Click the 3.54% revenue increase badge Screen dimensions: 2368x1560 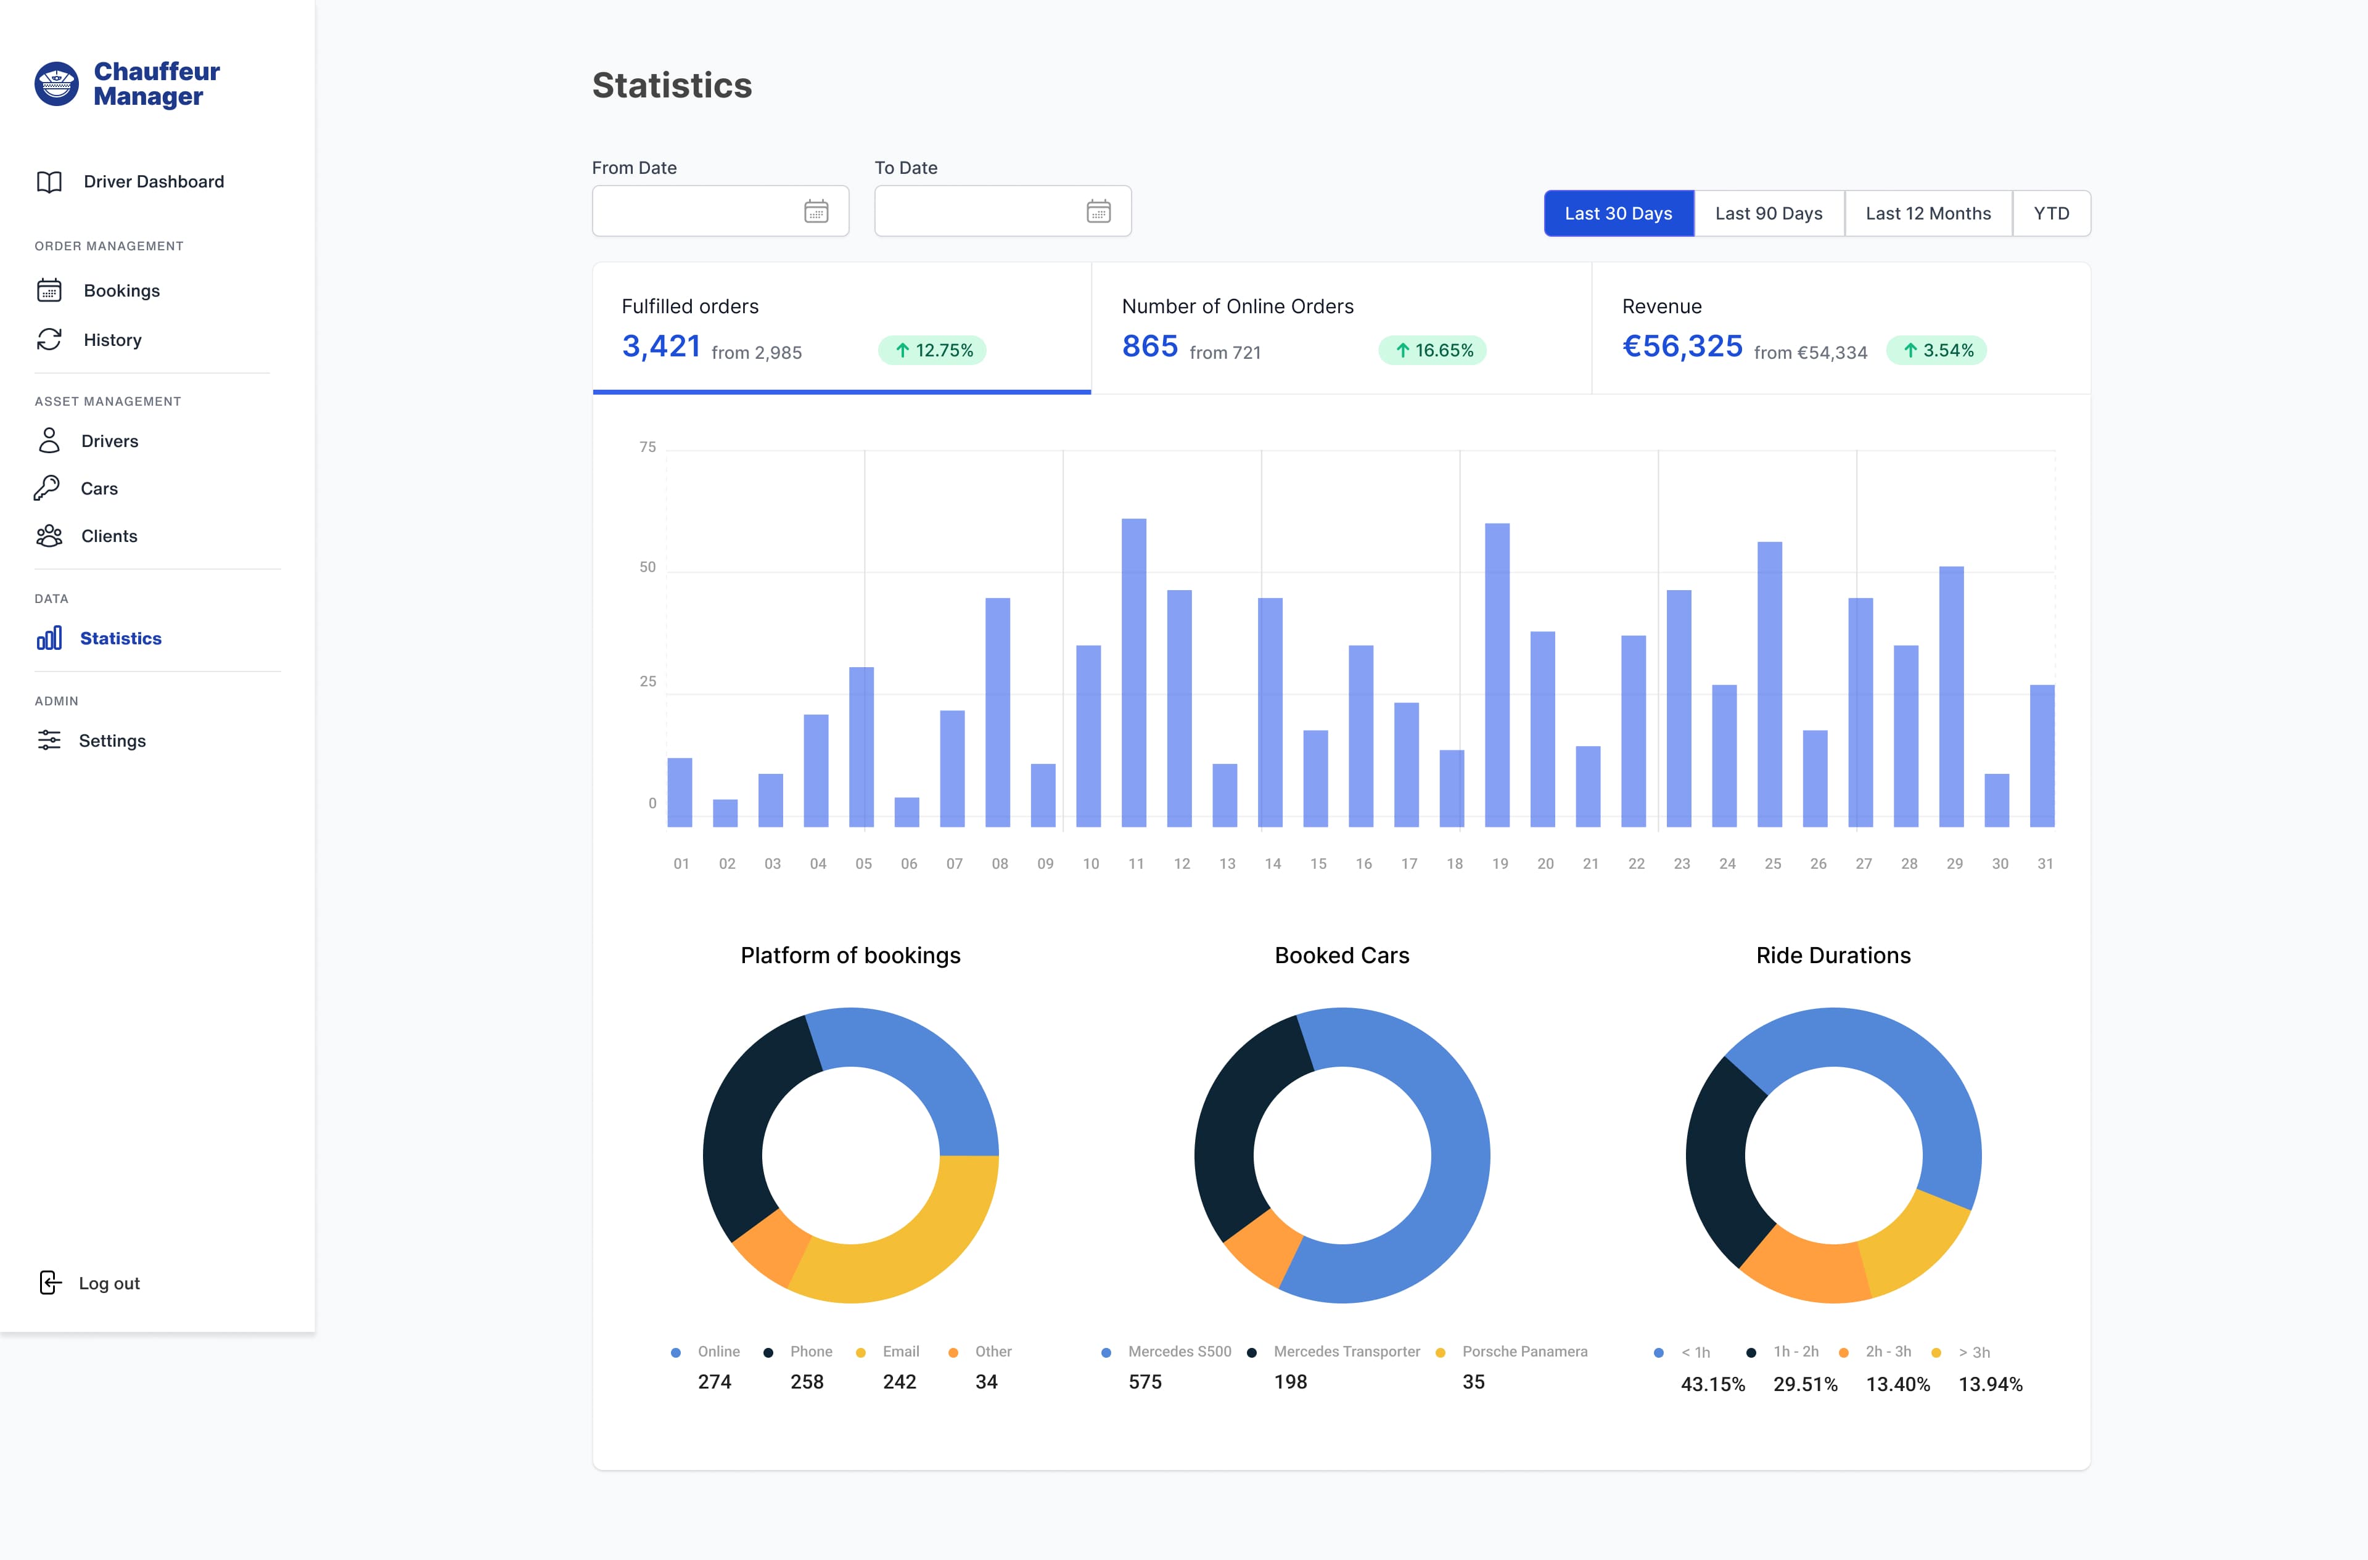click(1937, 350)
